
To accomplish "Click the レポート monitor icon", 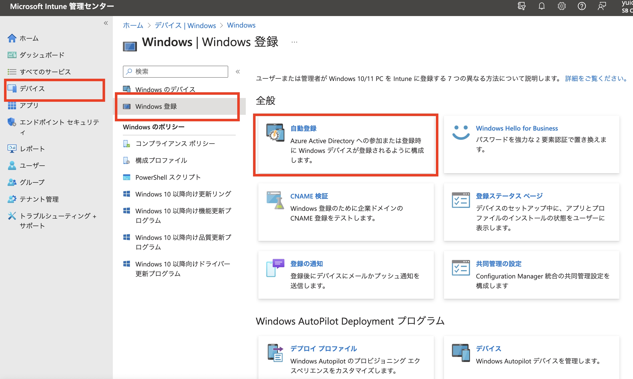I will 12,149.
